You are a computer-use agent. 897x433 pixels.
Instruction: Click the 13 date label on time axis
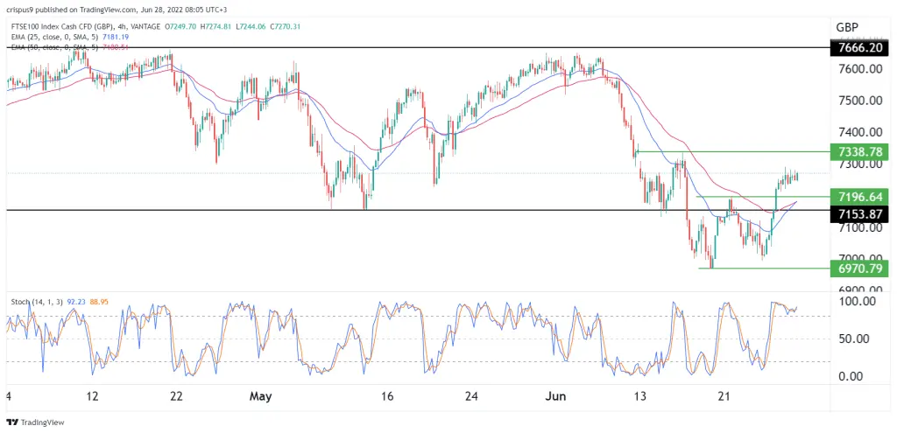(640, 396)
